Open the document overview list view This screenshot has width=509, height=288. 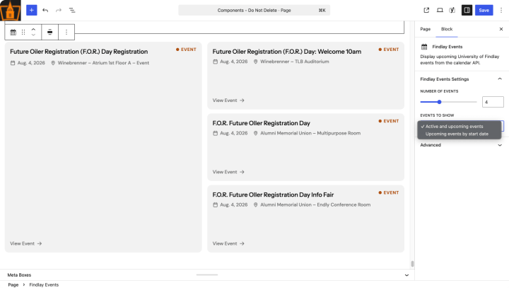[x=72, y=10]
